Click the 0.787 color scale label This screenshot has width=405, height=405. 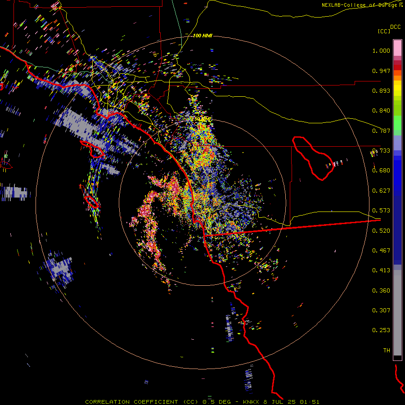tap(381, 130)
